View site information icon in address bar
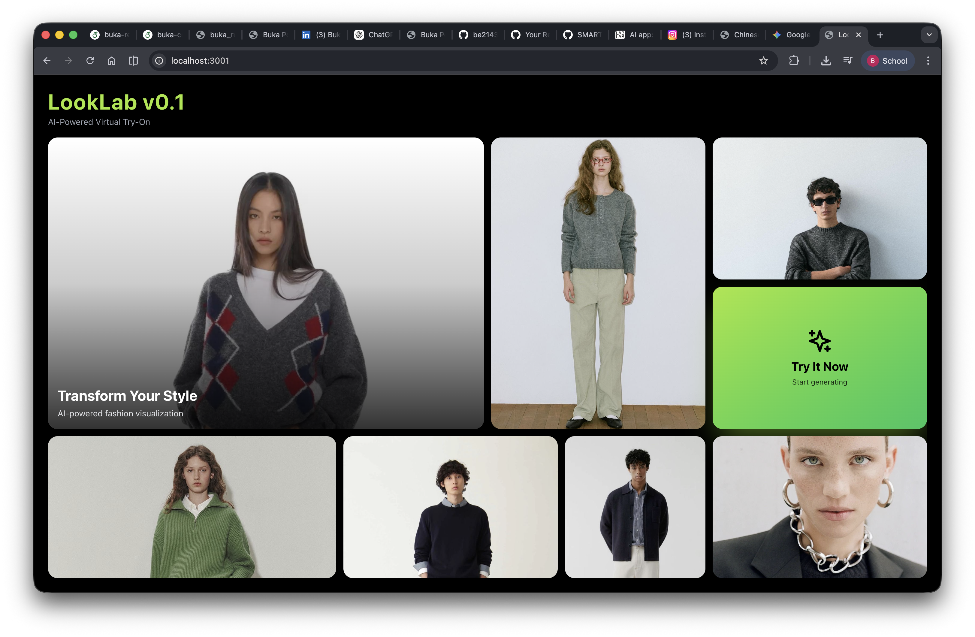The width and height of the screenshot is (975, 637). pos(159,61)
